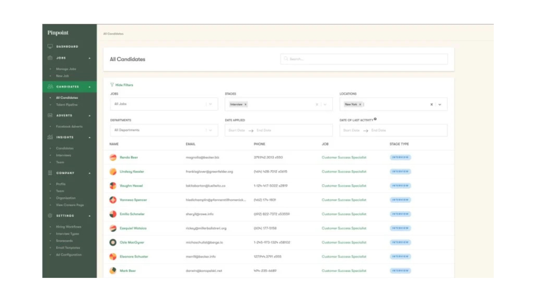The image size is (535, 301).
Task: Remove the Interview stage filter tag
Action: (x=245, y=105)
